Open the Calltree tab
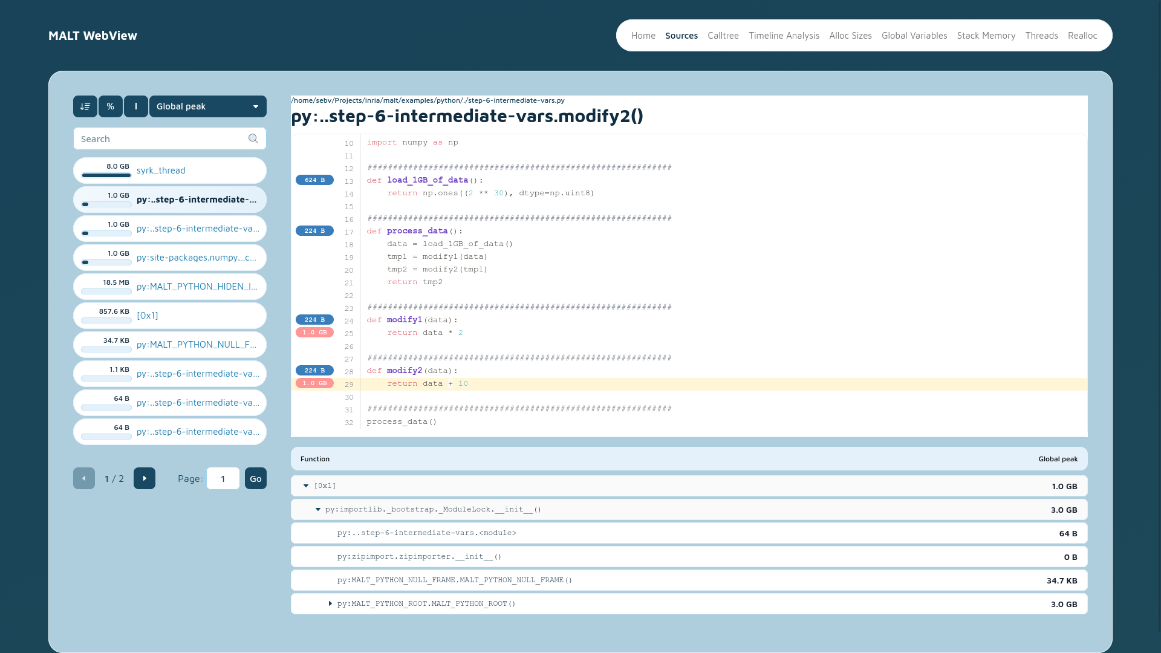 click(x=723, y=36)
